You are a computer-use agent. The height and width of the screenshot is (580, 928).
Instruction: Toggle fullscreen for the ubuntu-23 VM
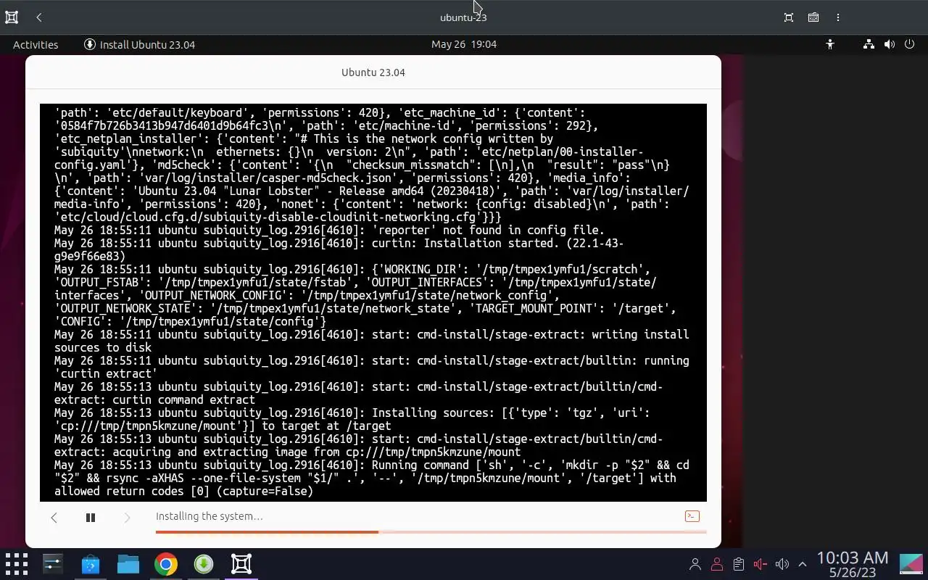click(789, 17)
